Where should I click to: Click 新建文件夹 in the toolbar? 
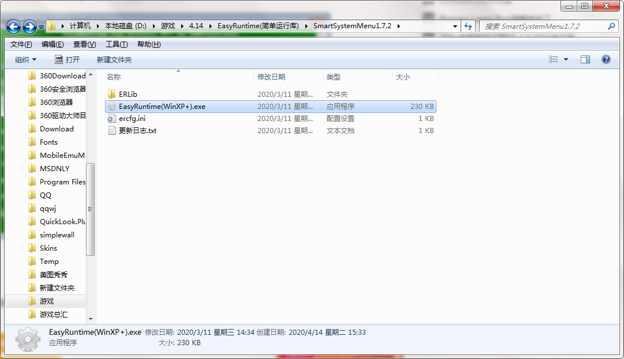[x=114, y=59]
